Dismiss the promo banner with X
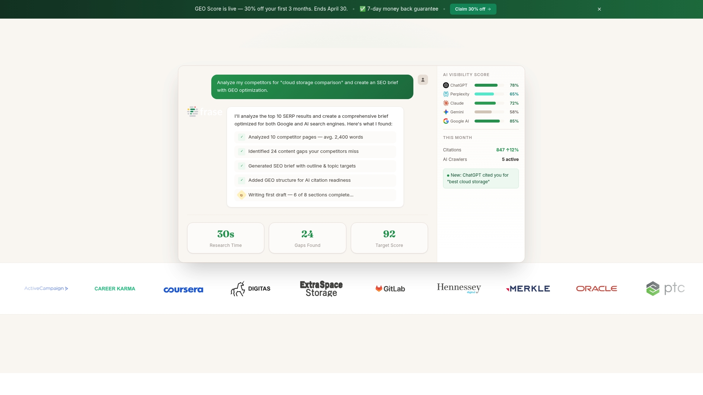Viewport: 703px width, 395px height. pyautogui.click(x=599, y=9)
